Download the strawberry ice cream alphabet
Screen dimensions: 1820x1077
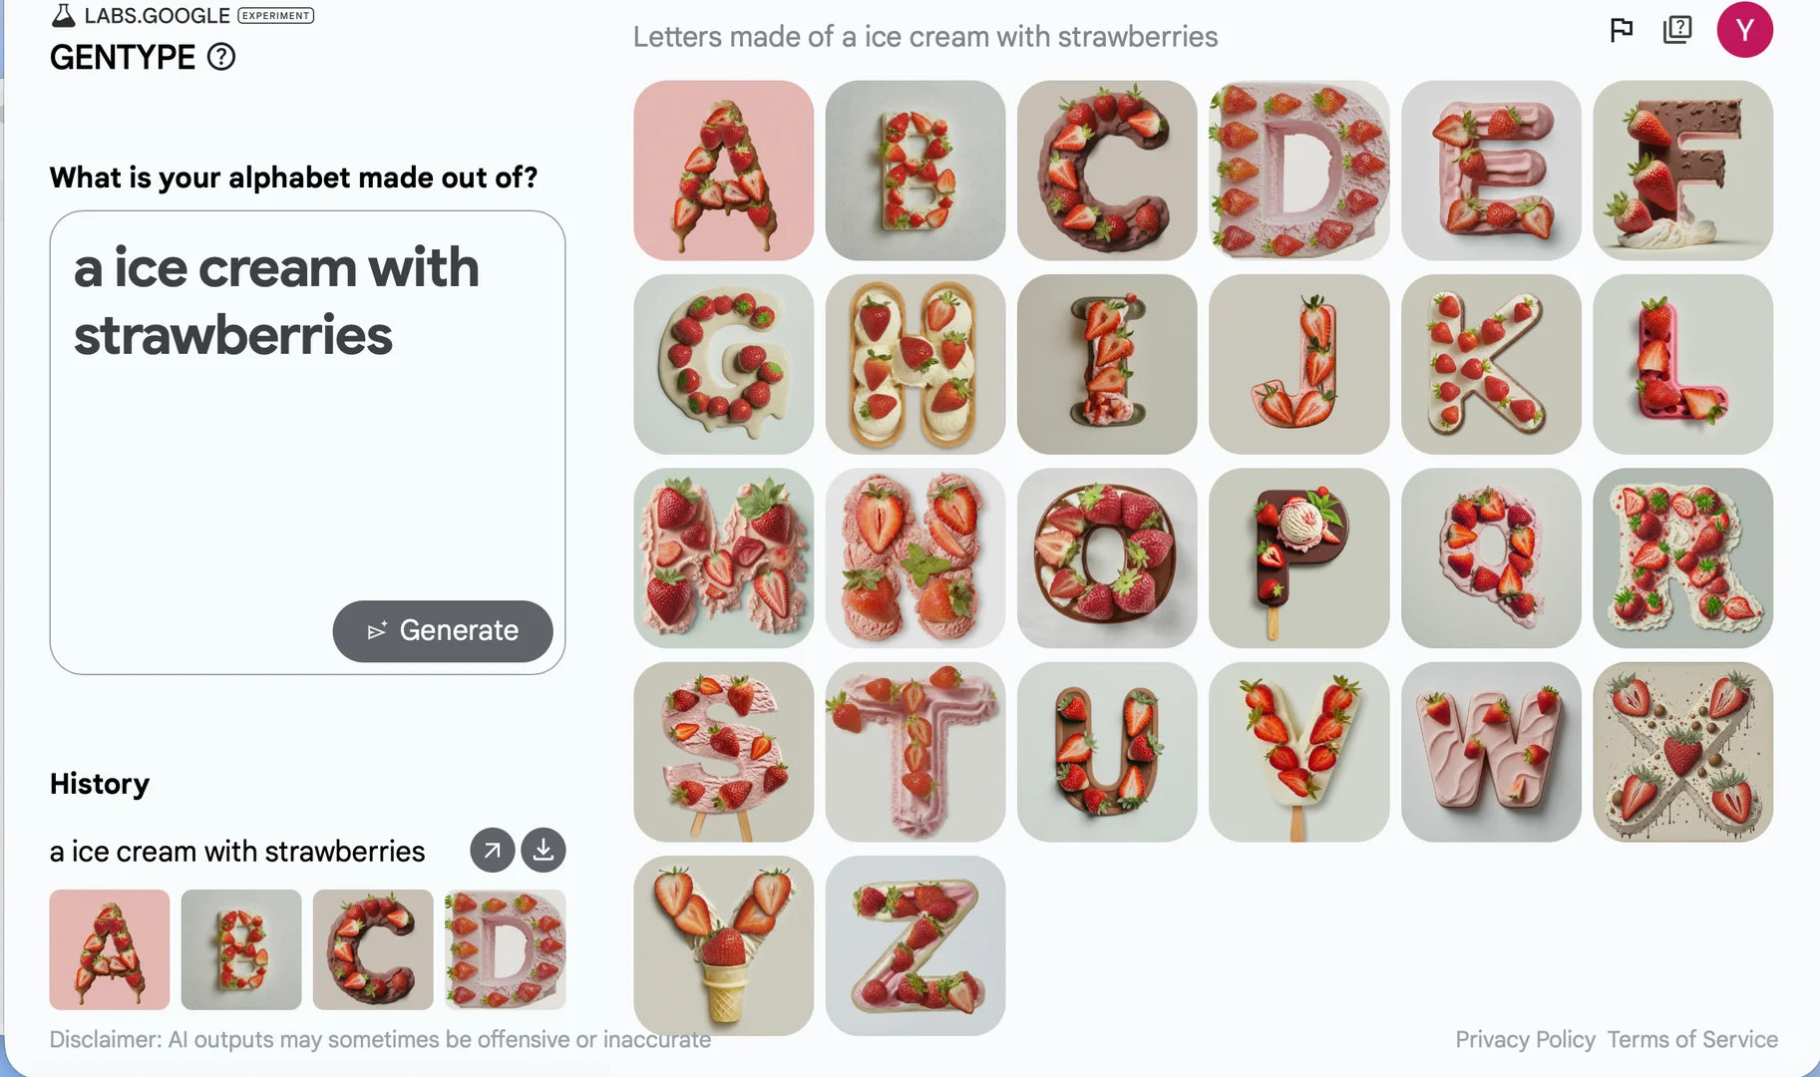[544, 851]
